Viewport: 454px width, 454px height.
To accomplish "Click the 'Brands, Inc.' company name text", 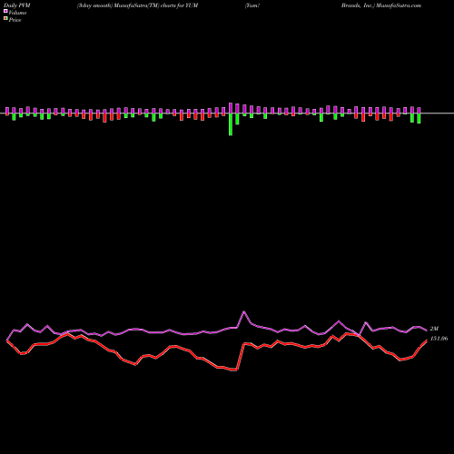I will click(358, 5).
